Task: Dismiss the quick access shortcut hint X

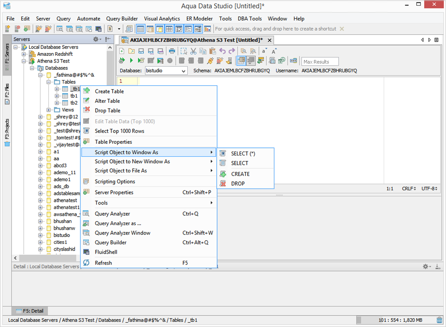Action: coord(342,29)
